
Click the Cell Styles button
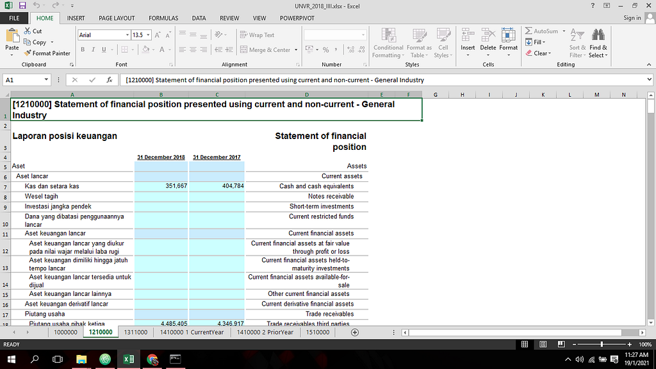443,43
